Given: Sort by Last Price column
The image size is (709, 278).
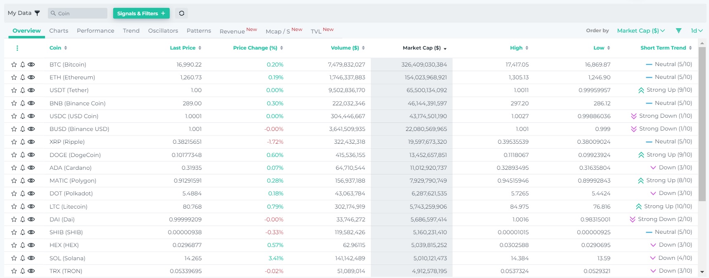Looking at the screenshot, I should (185, 48).
